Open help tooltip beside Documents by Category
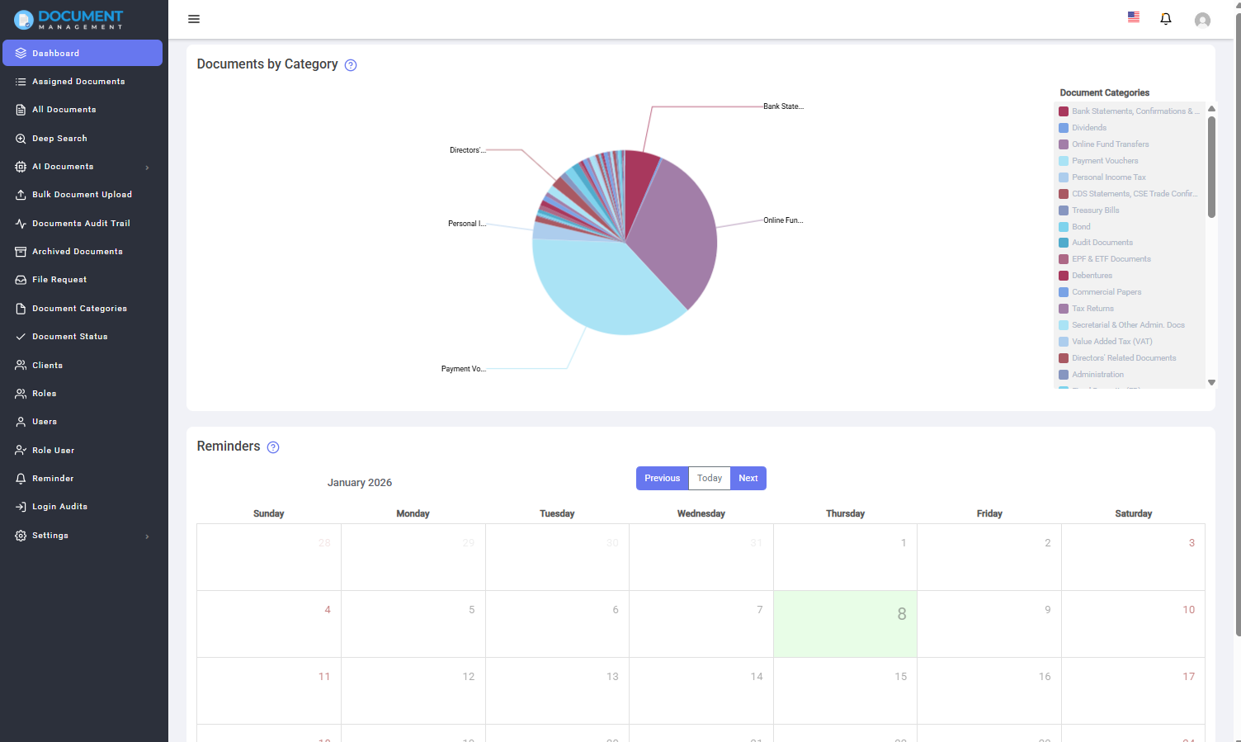1241x742 pixels. (351, 64)
